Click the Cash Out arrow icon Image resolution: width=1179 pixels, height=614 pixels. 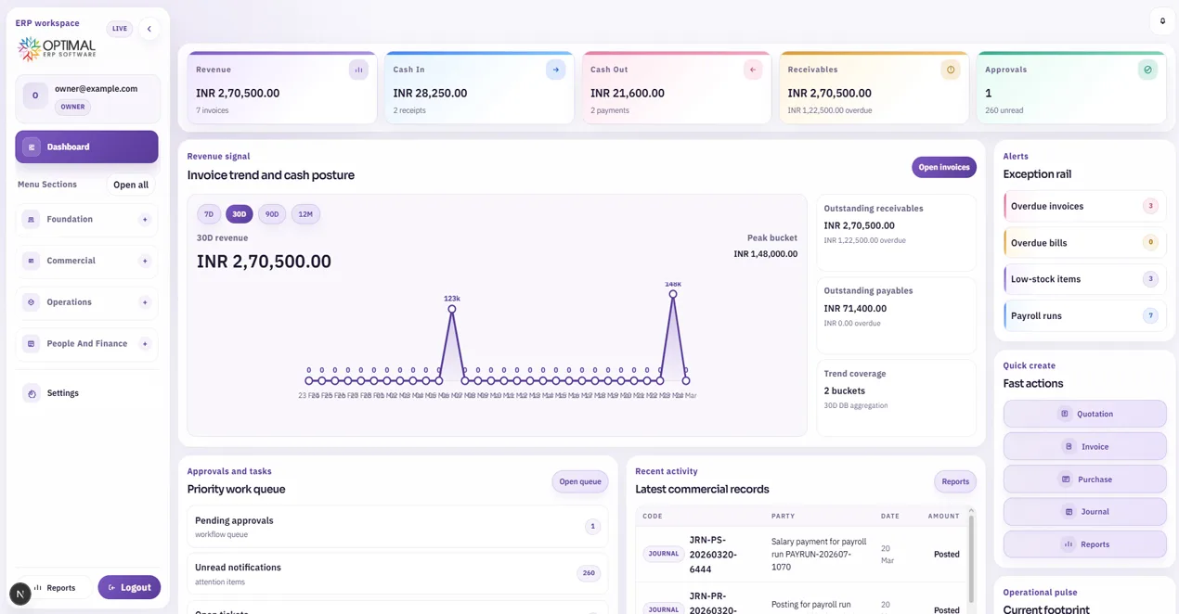click(753, 70)
